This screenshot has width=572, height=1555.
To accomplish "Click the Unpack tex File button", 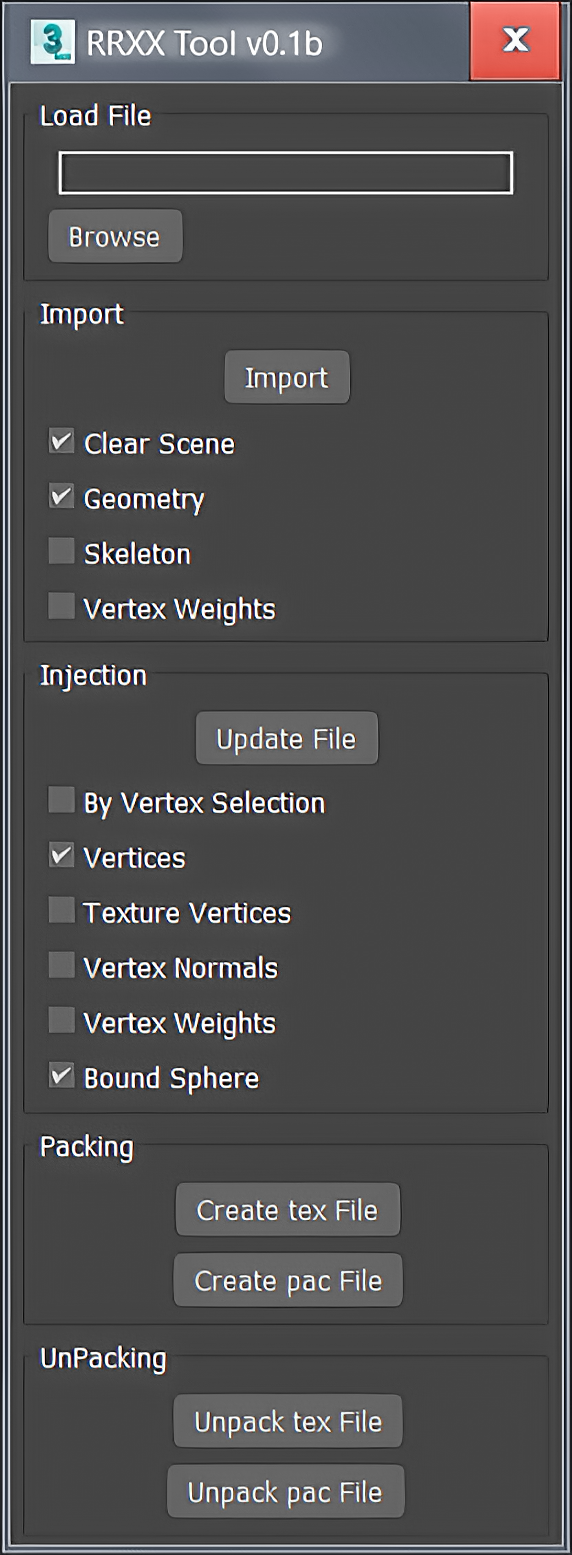I will (x=288, y=1421).
